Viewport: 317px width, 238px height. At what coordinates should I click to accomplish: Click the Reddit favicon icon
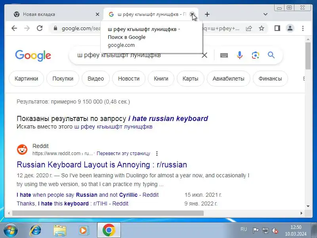pyautogui.click(x=22, y=150)
